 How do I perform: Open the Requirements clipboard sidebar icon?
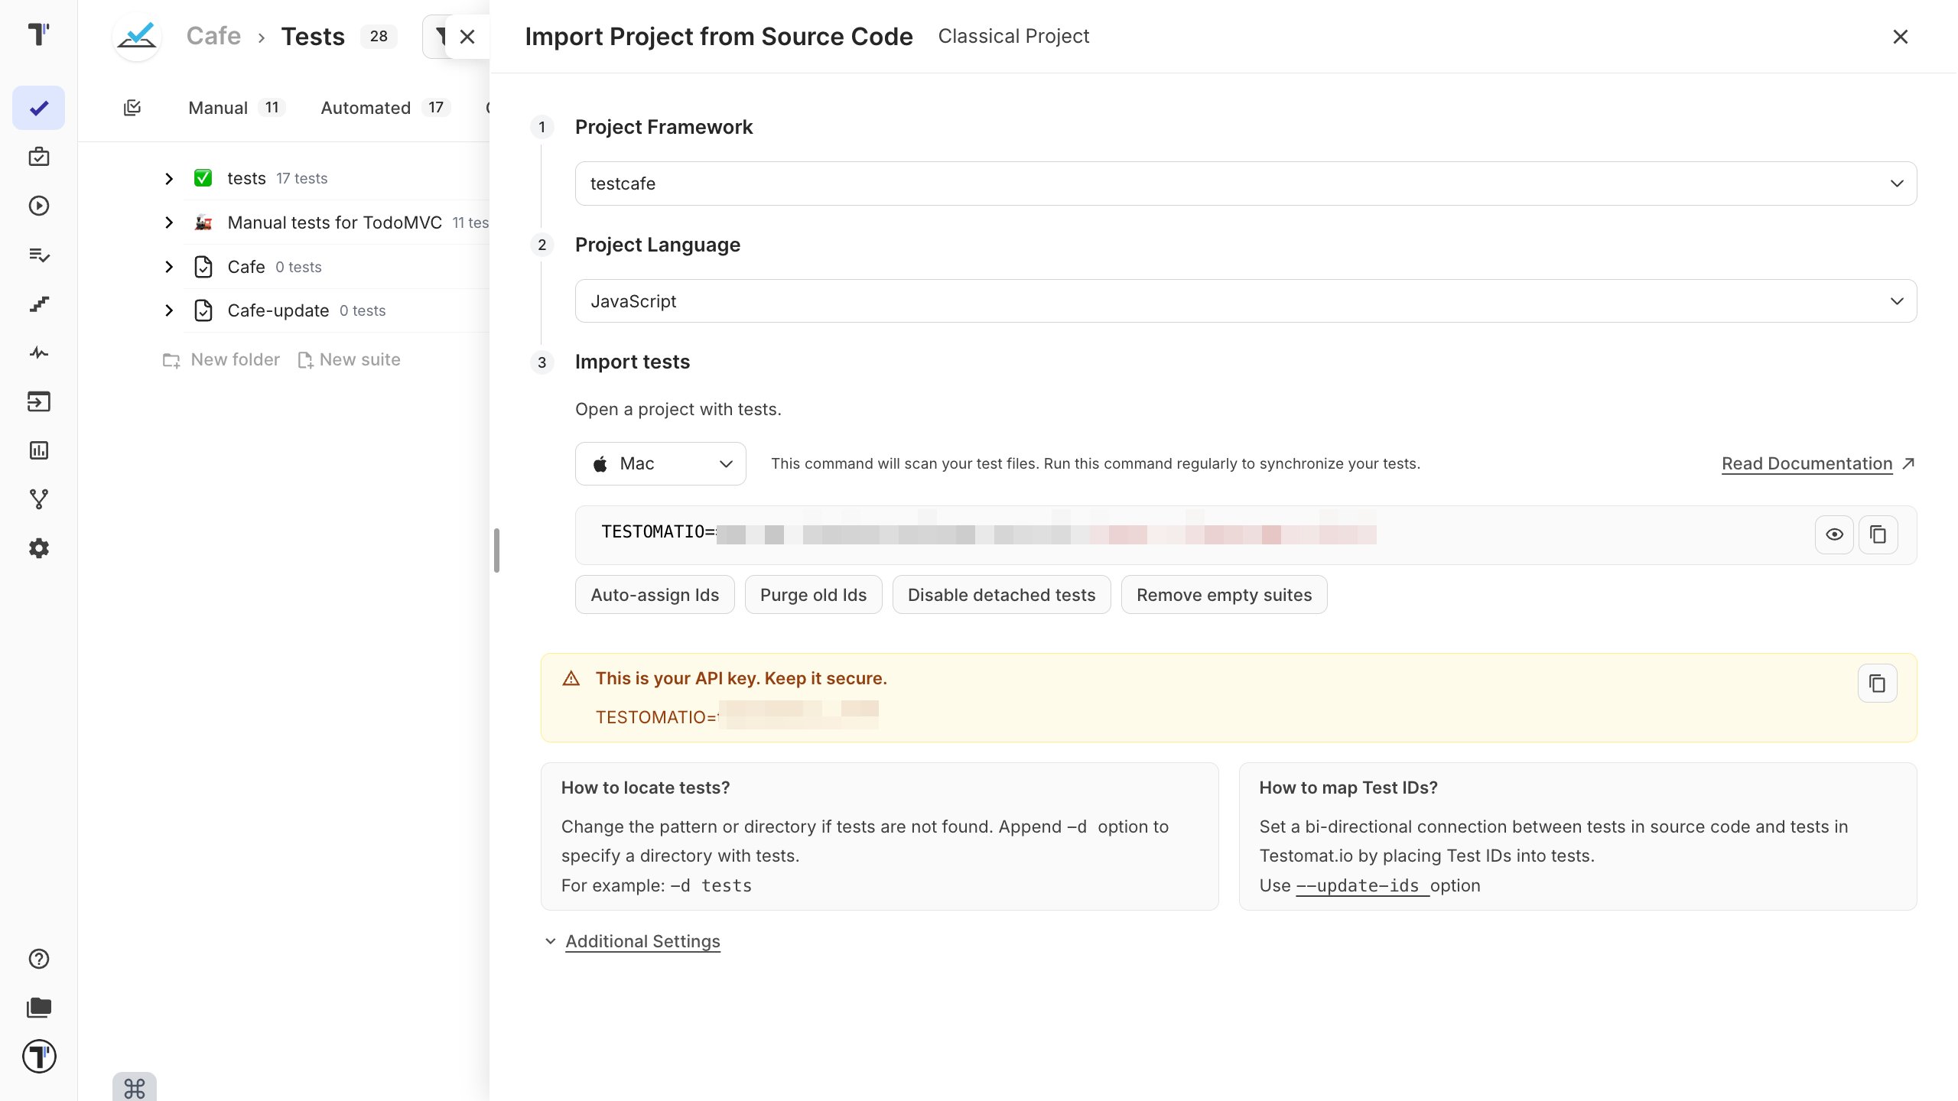pos(38,157)
